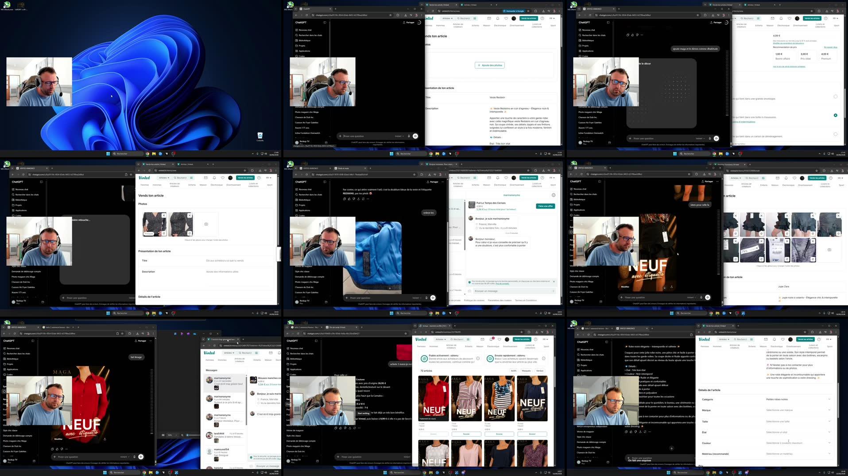Click the Vinted bell icon with red badge
Screen dimensions: 848x476
click(x=491, y=339)
